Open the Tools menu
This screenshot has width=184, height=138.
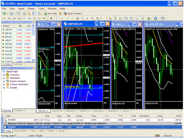41,9
